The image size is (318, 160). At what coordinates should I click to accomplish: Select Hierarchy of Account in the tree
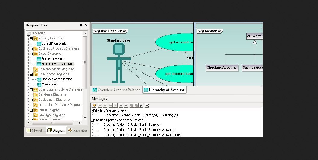[x=57, y=64]
